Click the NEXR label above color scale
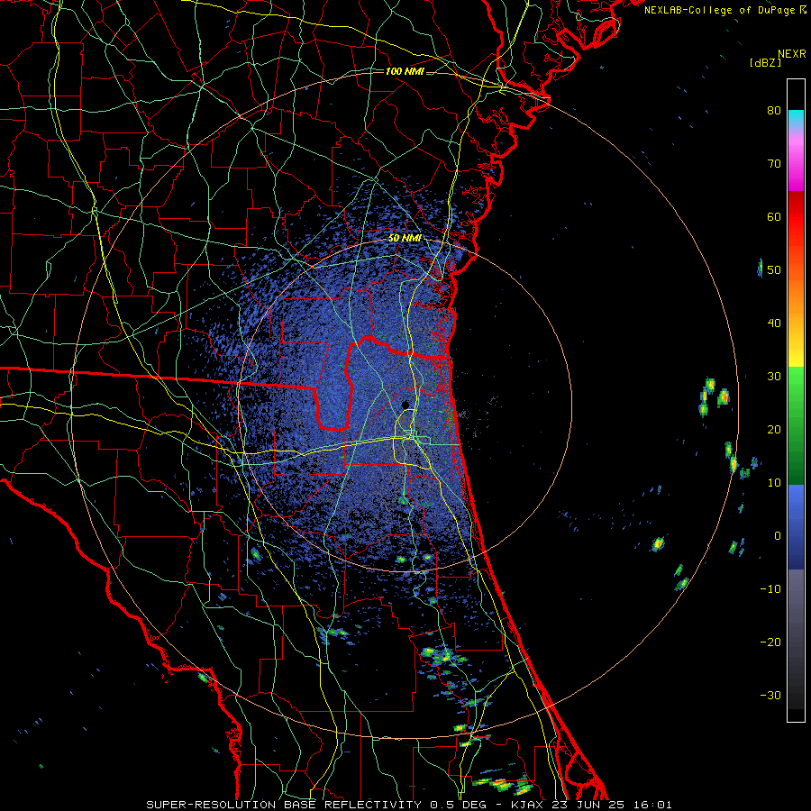Image resolution: width=811 pixels, height=811 pixels. pos(792,54)
